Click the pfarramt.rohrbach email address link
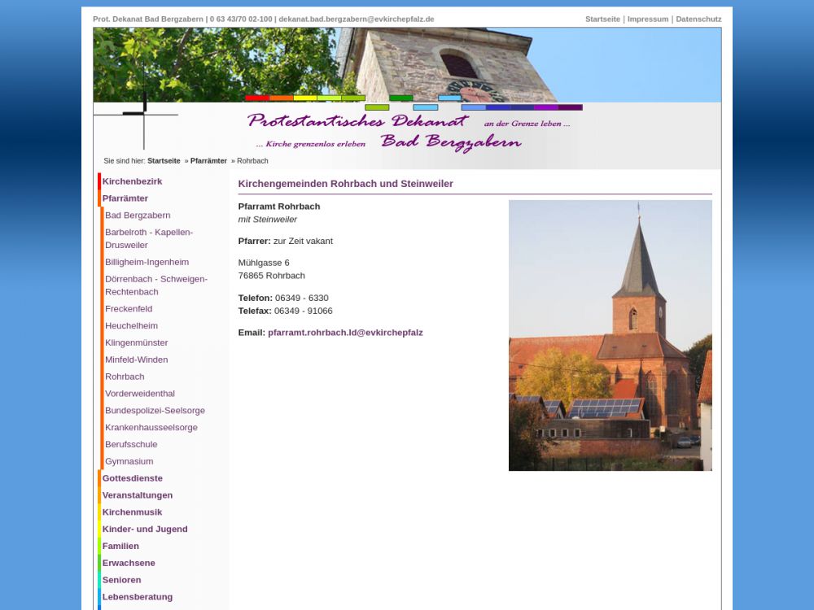Image resolution: width=814 pixels, height=610 pixels. (345, 333)
